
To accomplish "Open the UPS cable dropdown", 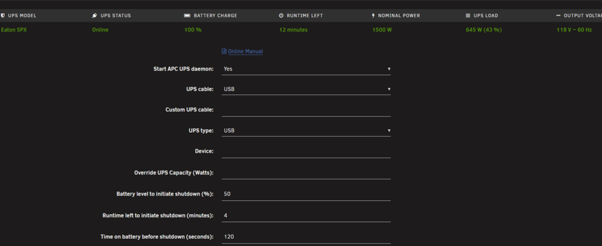I will pos(306,89).
